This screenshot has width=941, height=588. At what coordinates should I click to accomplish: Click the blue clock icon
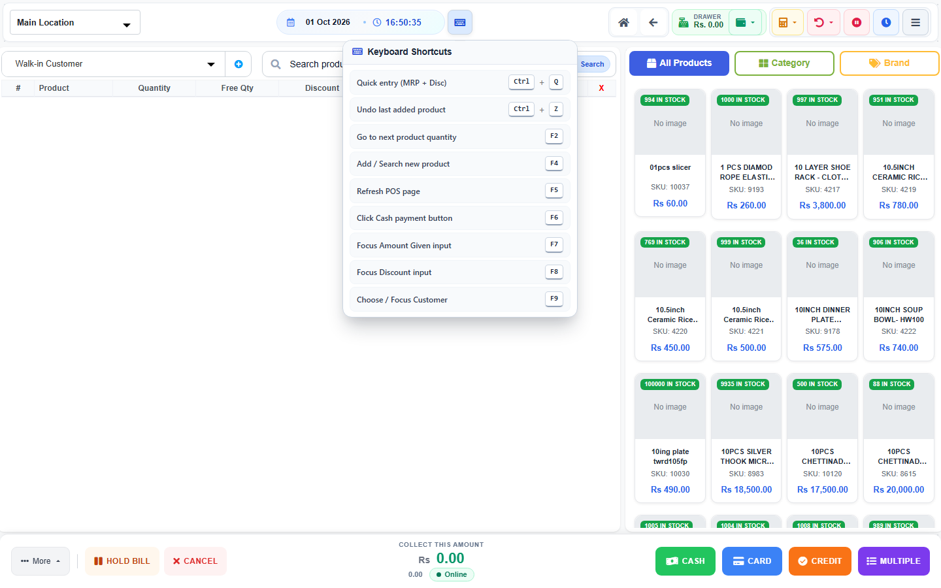886,22
